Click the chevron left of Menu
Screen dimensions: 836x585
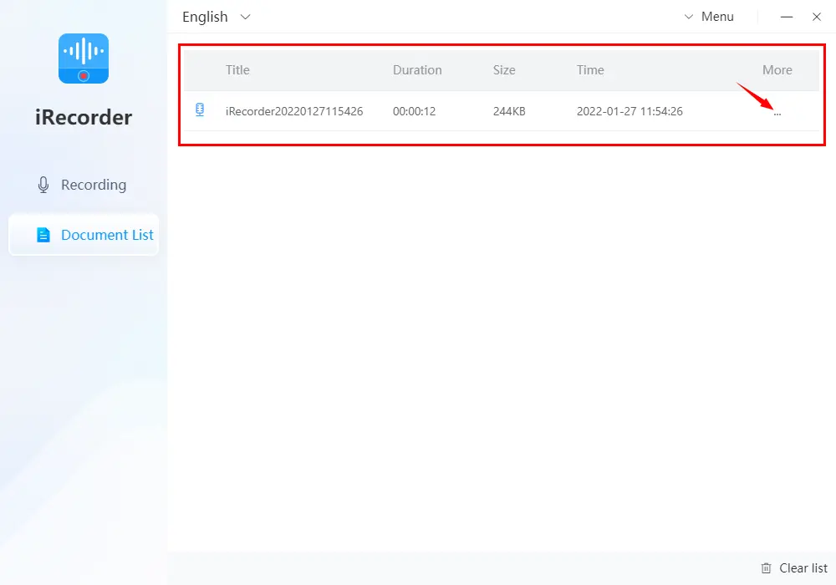click(x=689, y=17)
